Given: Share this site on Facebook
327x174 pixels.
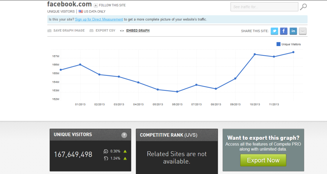Looking at the screenshot, I should 284,31.
